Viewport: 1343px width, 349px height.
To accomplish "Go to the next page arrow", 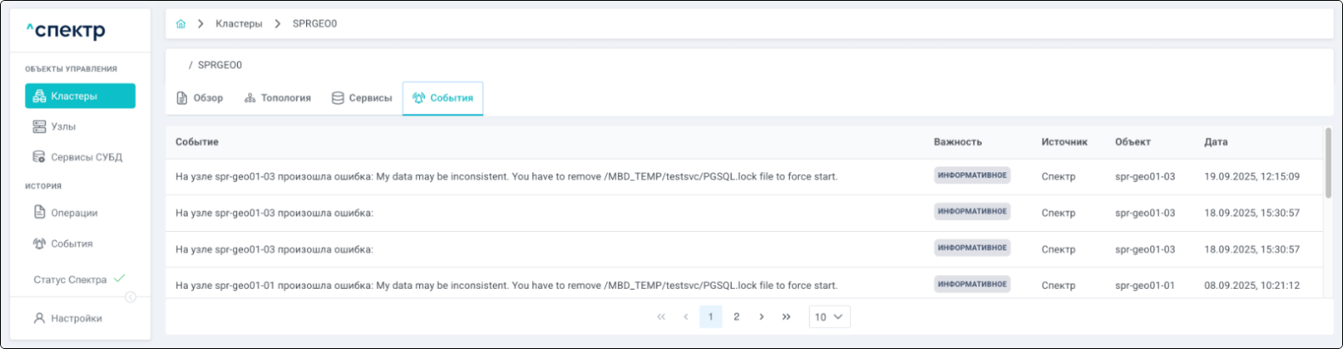I will [x=762, y=317].
